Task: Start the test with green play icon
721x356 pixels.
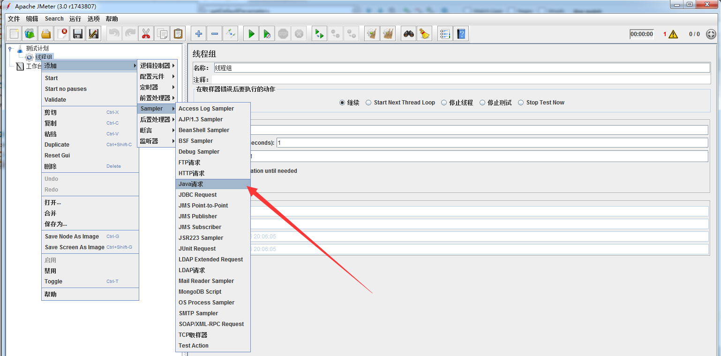Action: pyautogui.click(x=251, y=34)
